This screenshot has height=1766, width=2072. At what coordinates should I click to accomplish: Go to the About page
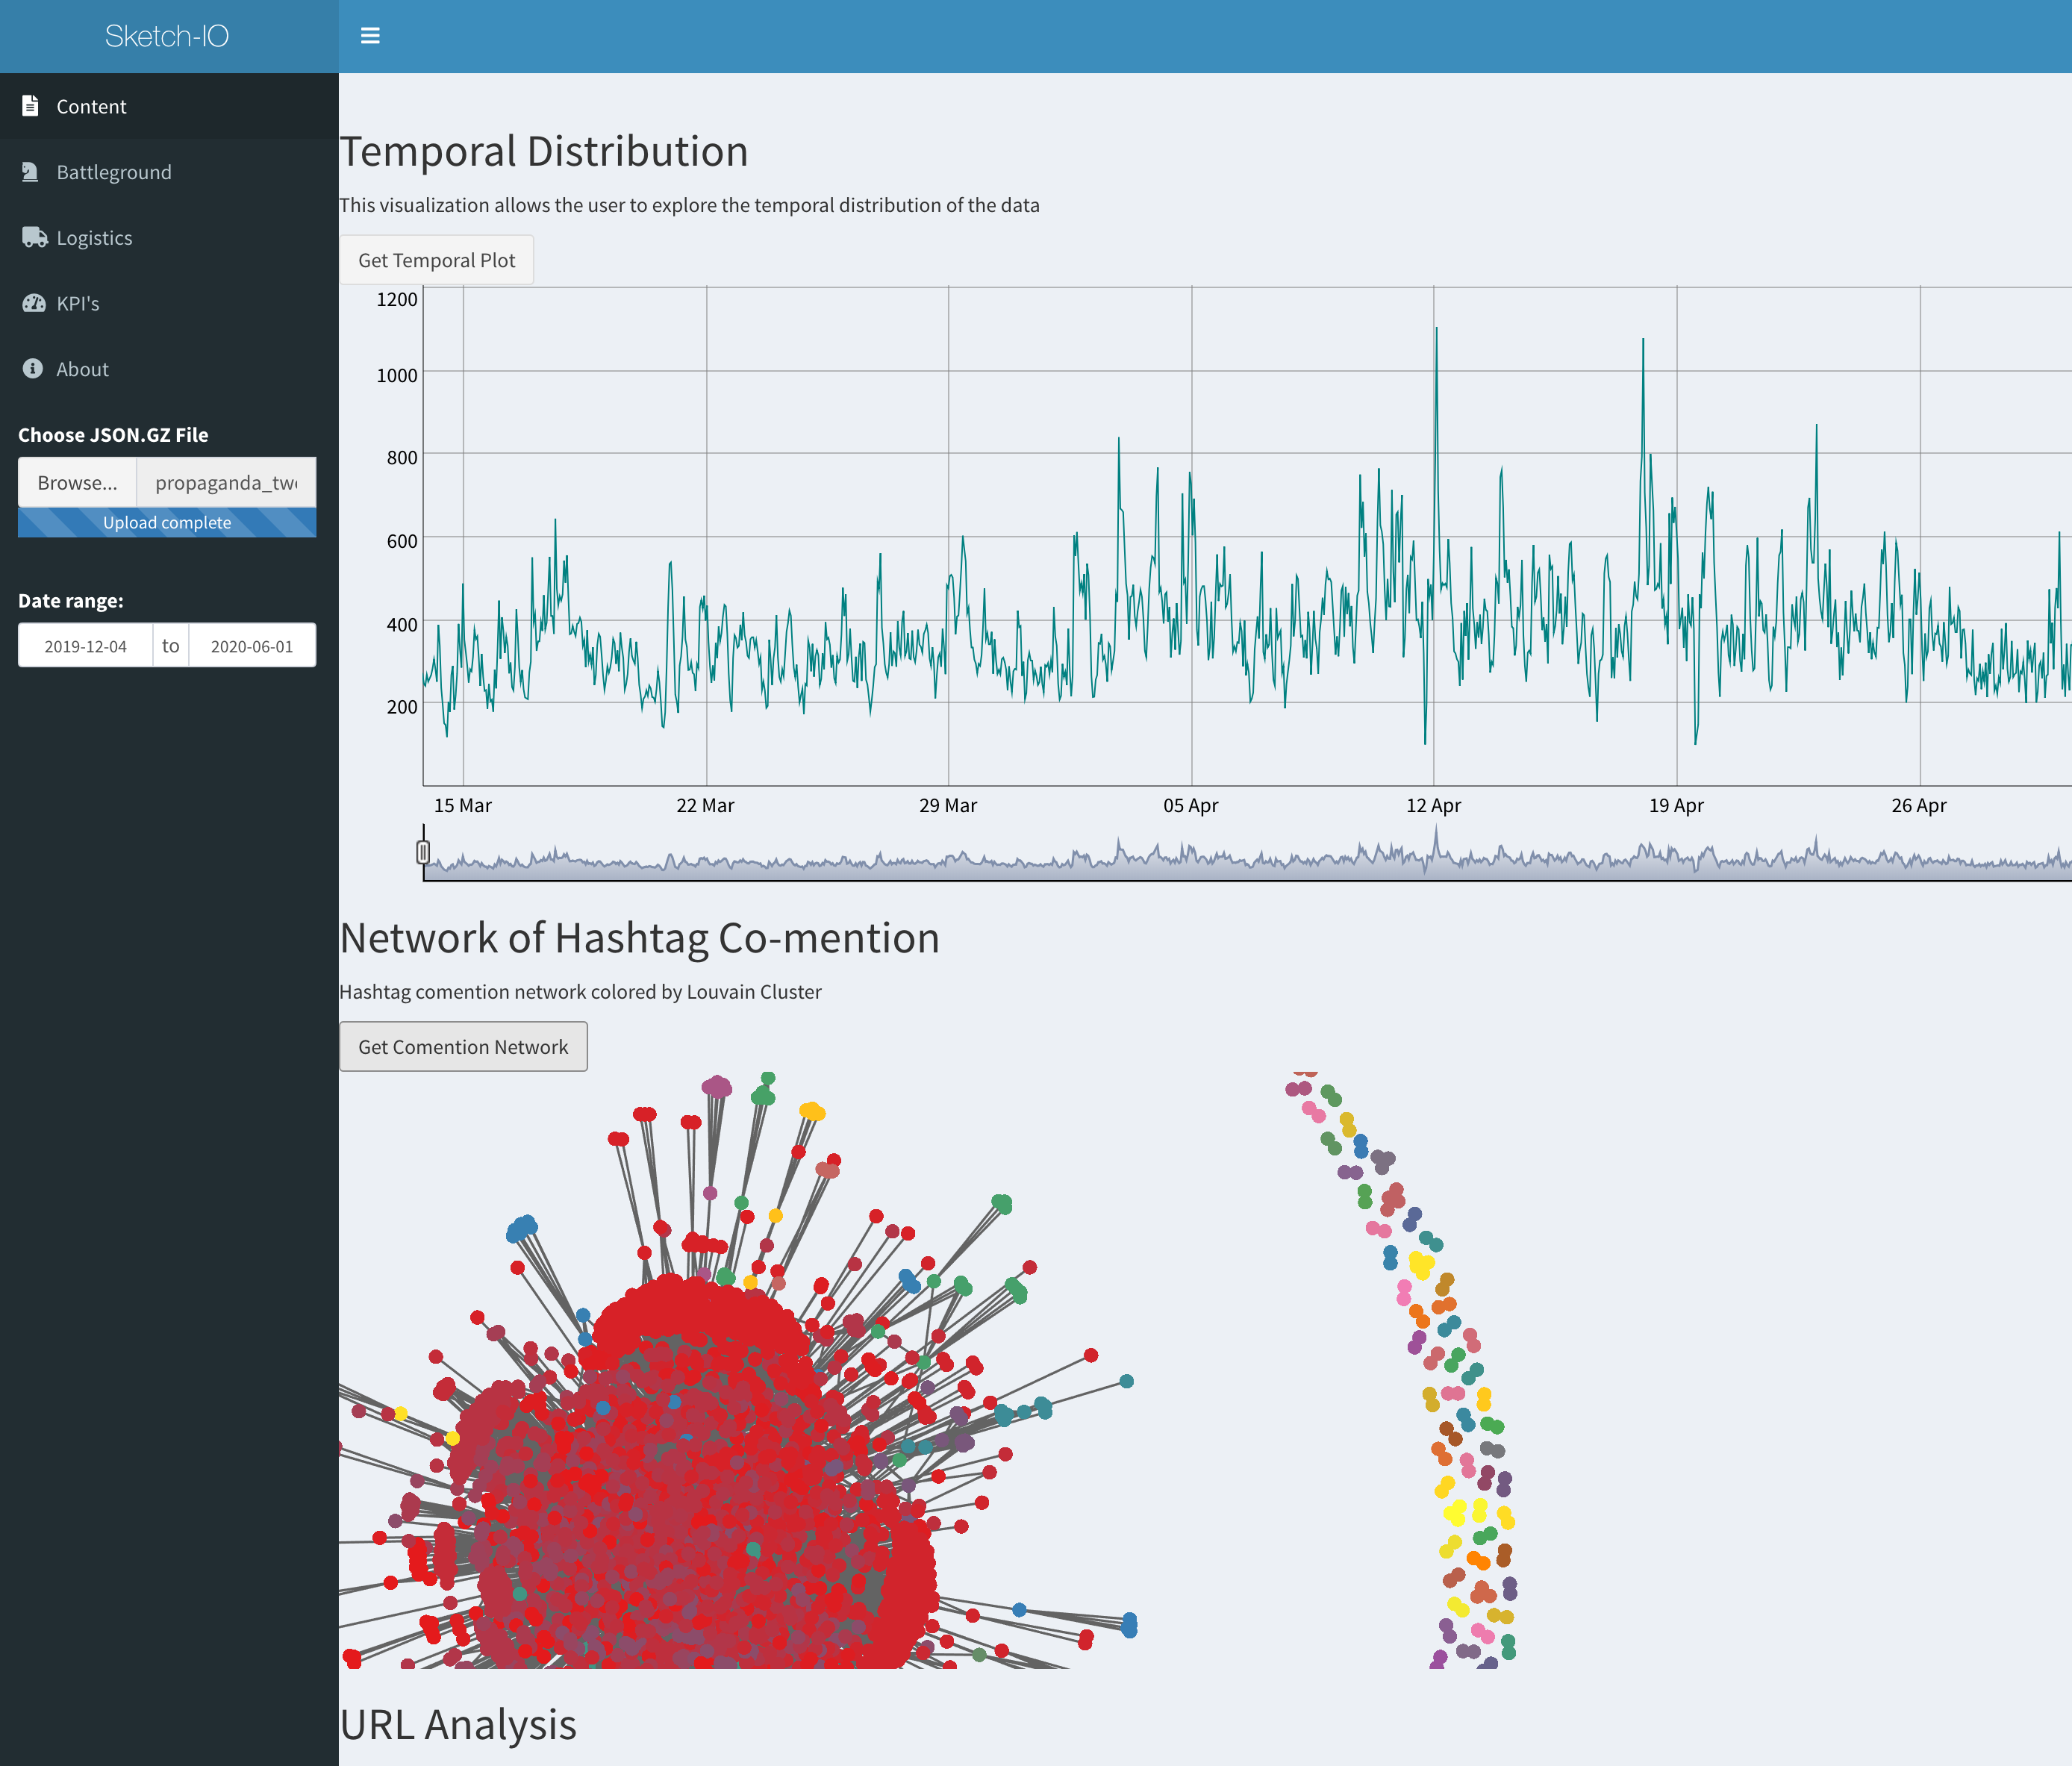click(x=82, y=369)
